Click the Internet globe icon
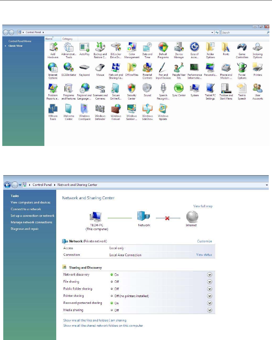The width and height of the screenshot is (272, 340). click(x=192, y=216)
